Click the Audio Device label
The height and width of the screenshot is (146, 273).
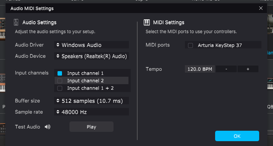coord(30,56)
